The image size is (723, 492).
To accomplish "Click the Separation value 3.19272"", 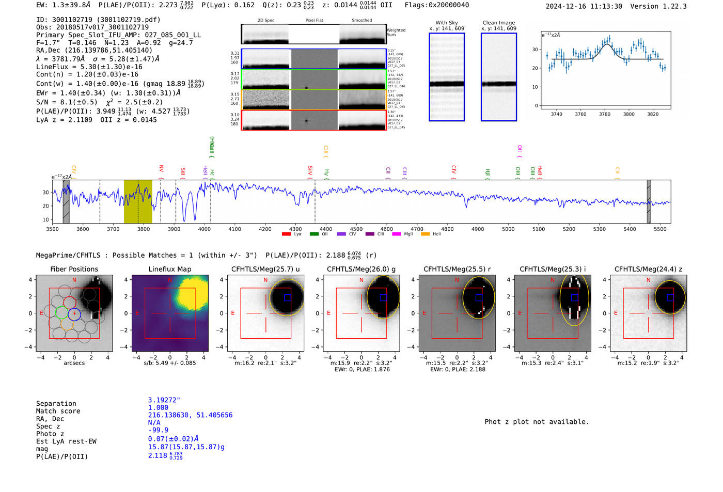I will pyautogui.click(x=164, y=400).
